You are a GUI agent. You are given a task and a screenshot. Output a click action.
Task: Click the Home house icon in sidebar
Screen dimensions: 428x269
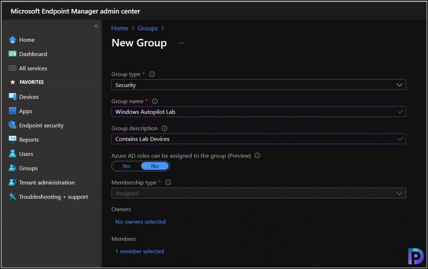[x=13, y=40]
